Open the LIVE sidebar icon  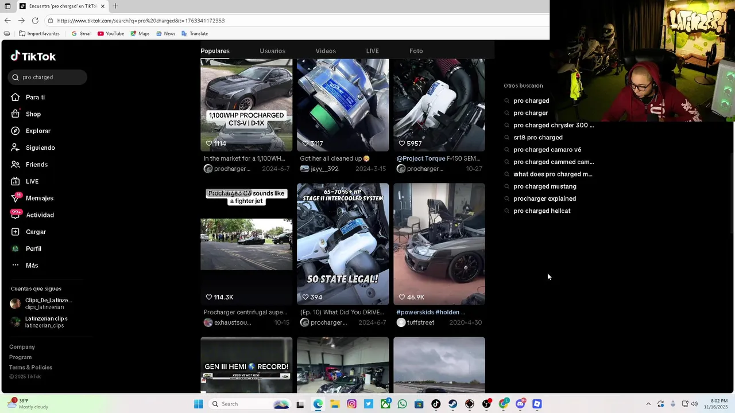[x=16, y=181]
